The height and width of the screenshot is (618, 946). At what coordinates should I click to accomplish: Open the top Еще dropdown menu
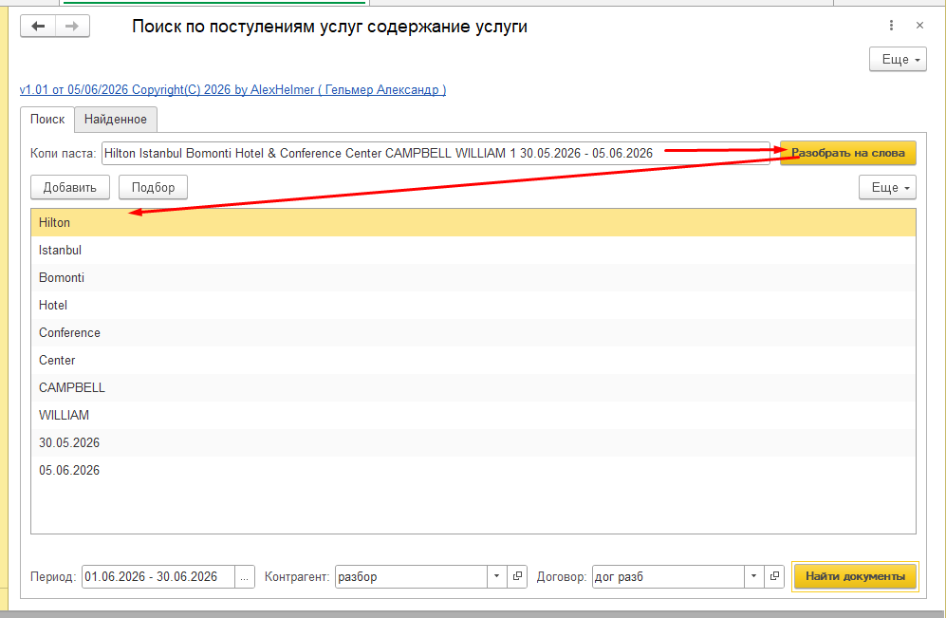[898, 59]
